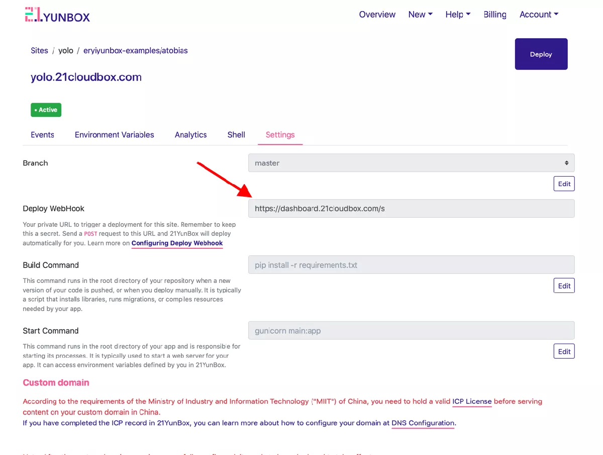Open the Account dropdown menu
Screen dimensions: 603x455
(539, 15)
